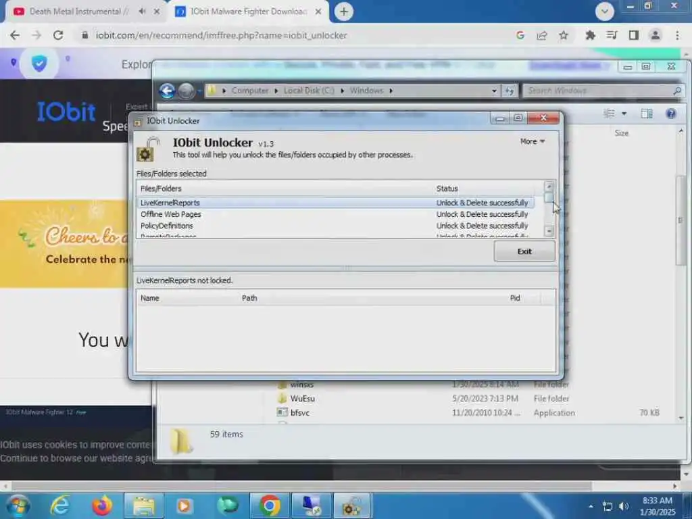Click the IObit Unlocker title bar icon
This screenshot has width=692, height=519.
(x=138, y=122)
